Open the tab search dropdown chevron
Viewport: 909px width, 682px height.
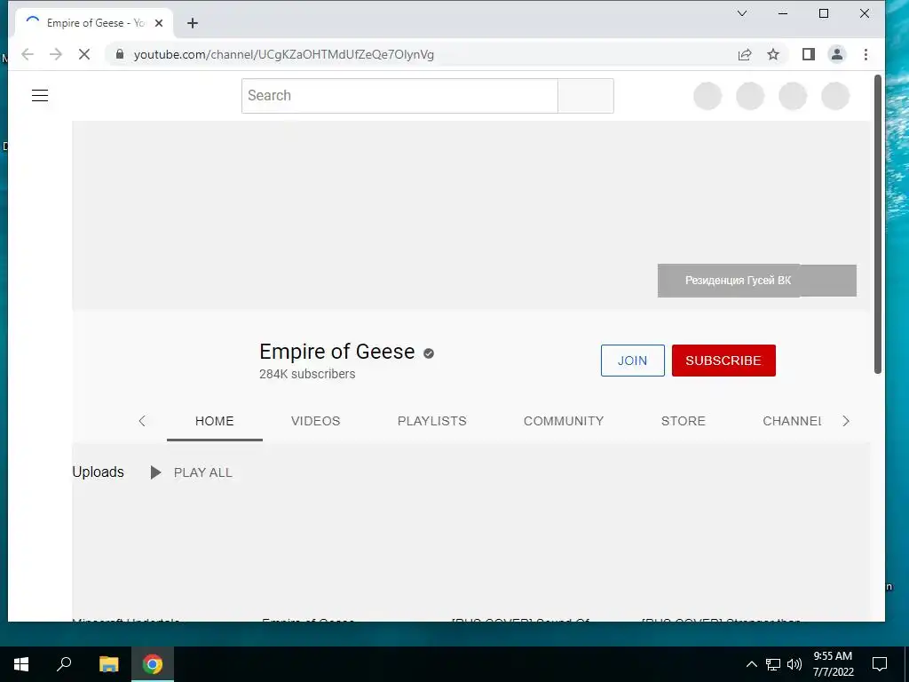[741, 13]
